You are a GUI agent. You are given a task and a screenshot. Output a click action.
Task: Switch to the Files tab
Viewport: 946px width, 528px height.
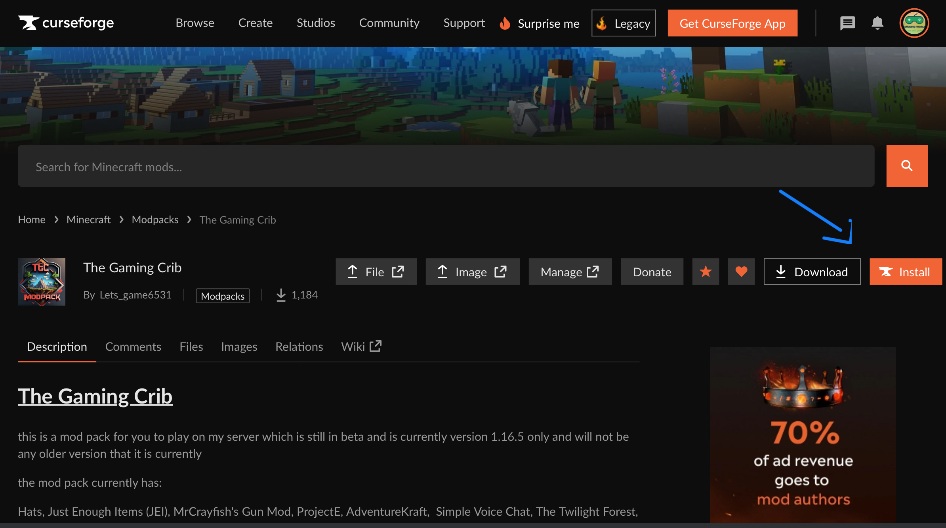pos(191,347)
